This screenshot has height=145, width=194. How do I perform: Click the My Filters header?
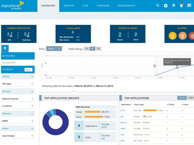click(x=18, y=56)
